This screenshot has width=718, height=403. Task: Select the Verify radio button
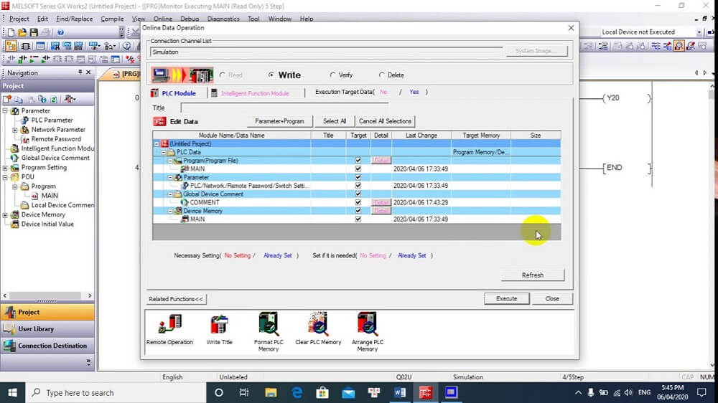(333, 75)
